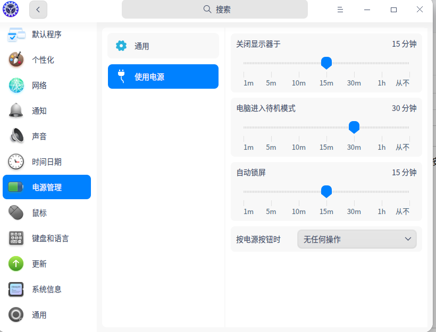The height and width of the screenshot is (332, 436).
Task: Open 声音 sound speaker icon
Action: pyautogui.click(x=16, y=137)
